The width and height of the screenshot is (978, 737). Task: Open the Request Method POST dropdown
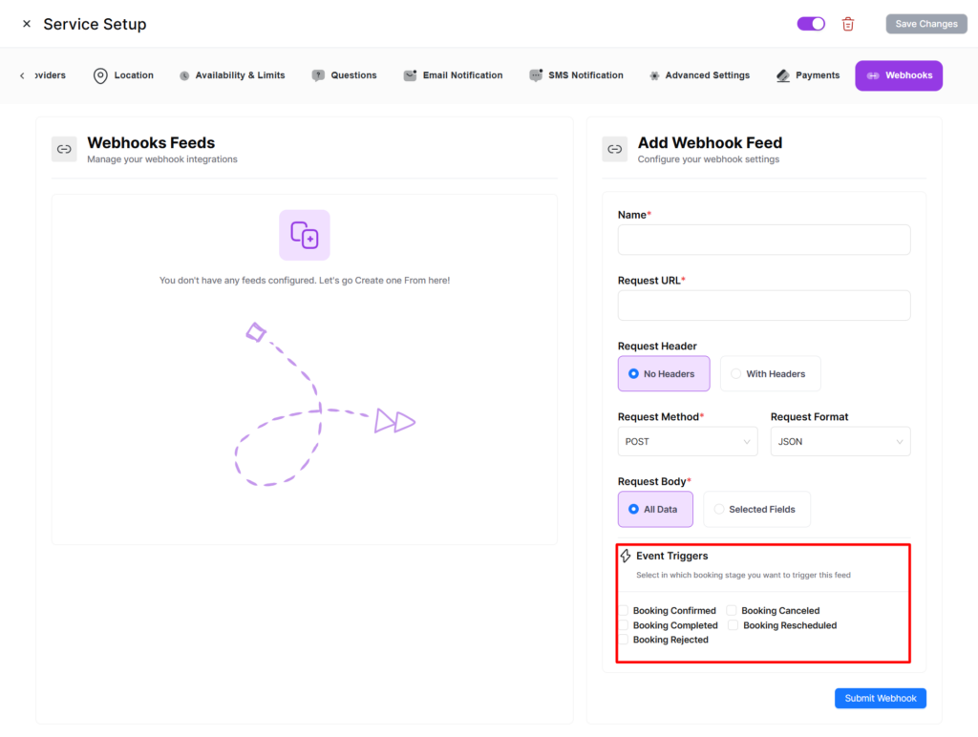click(x=688, y=442)
